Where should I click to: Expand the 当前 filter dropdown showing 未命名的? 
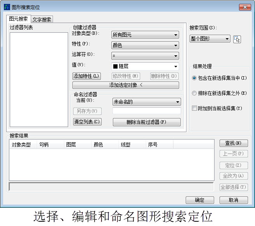click(x=146, y=102)
